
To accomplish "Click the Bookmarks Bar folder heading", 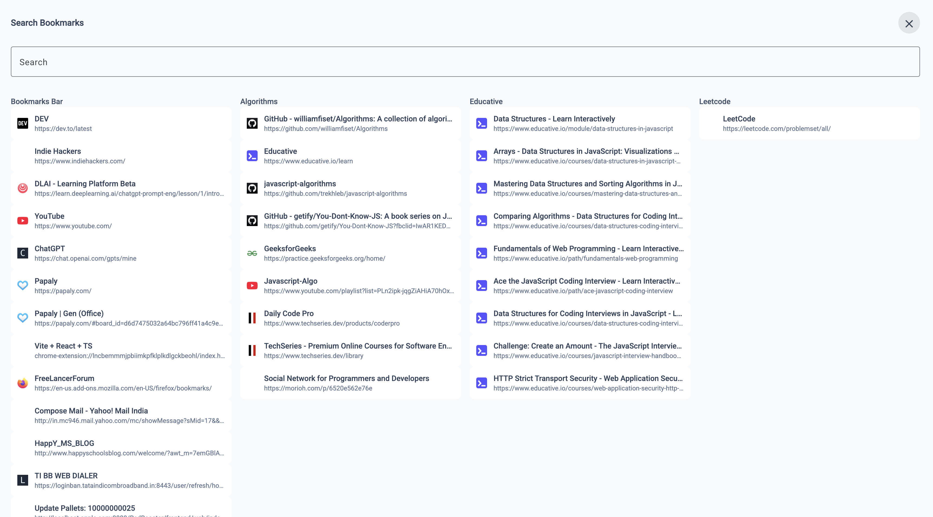I will pos(37,101).
